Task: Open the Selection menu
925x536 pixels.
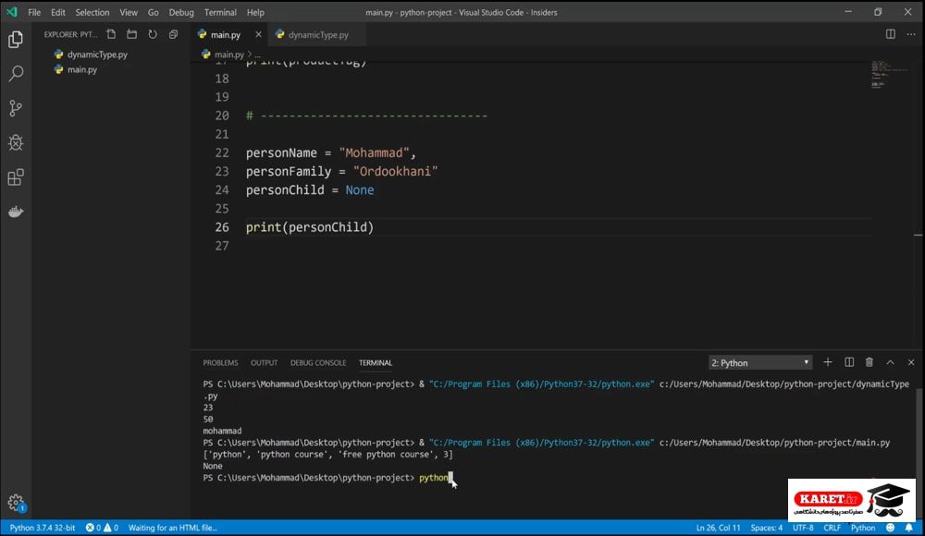Action: click(92, 12)
